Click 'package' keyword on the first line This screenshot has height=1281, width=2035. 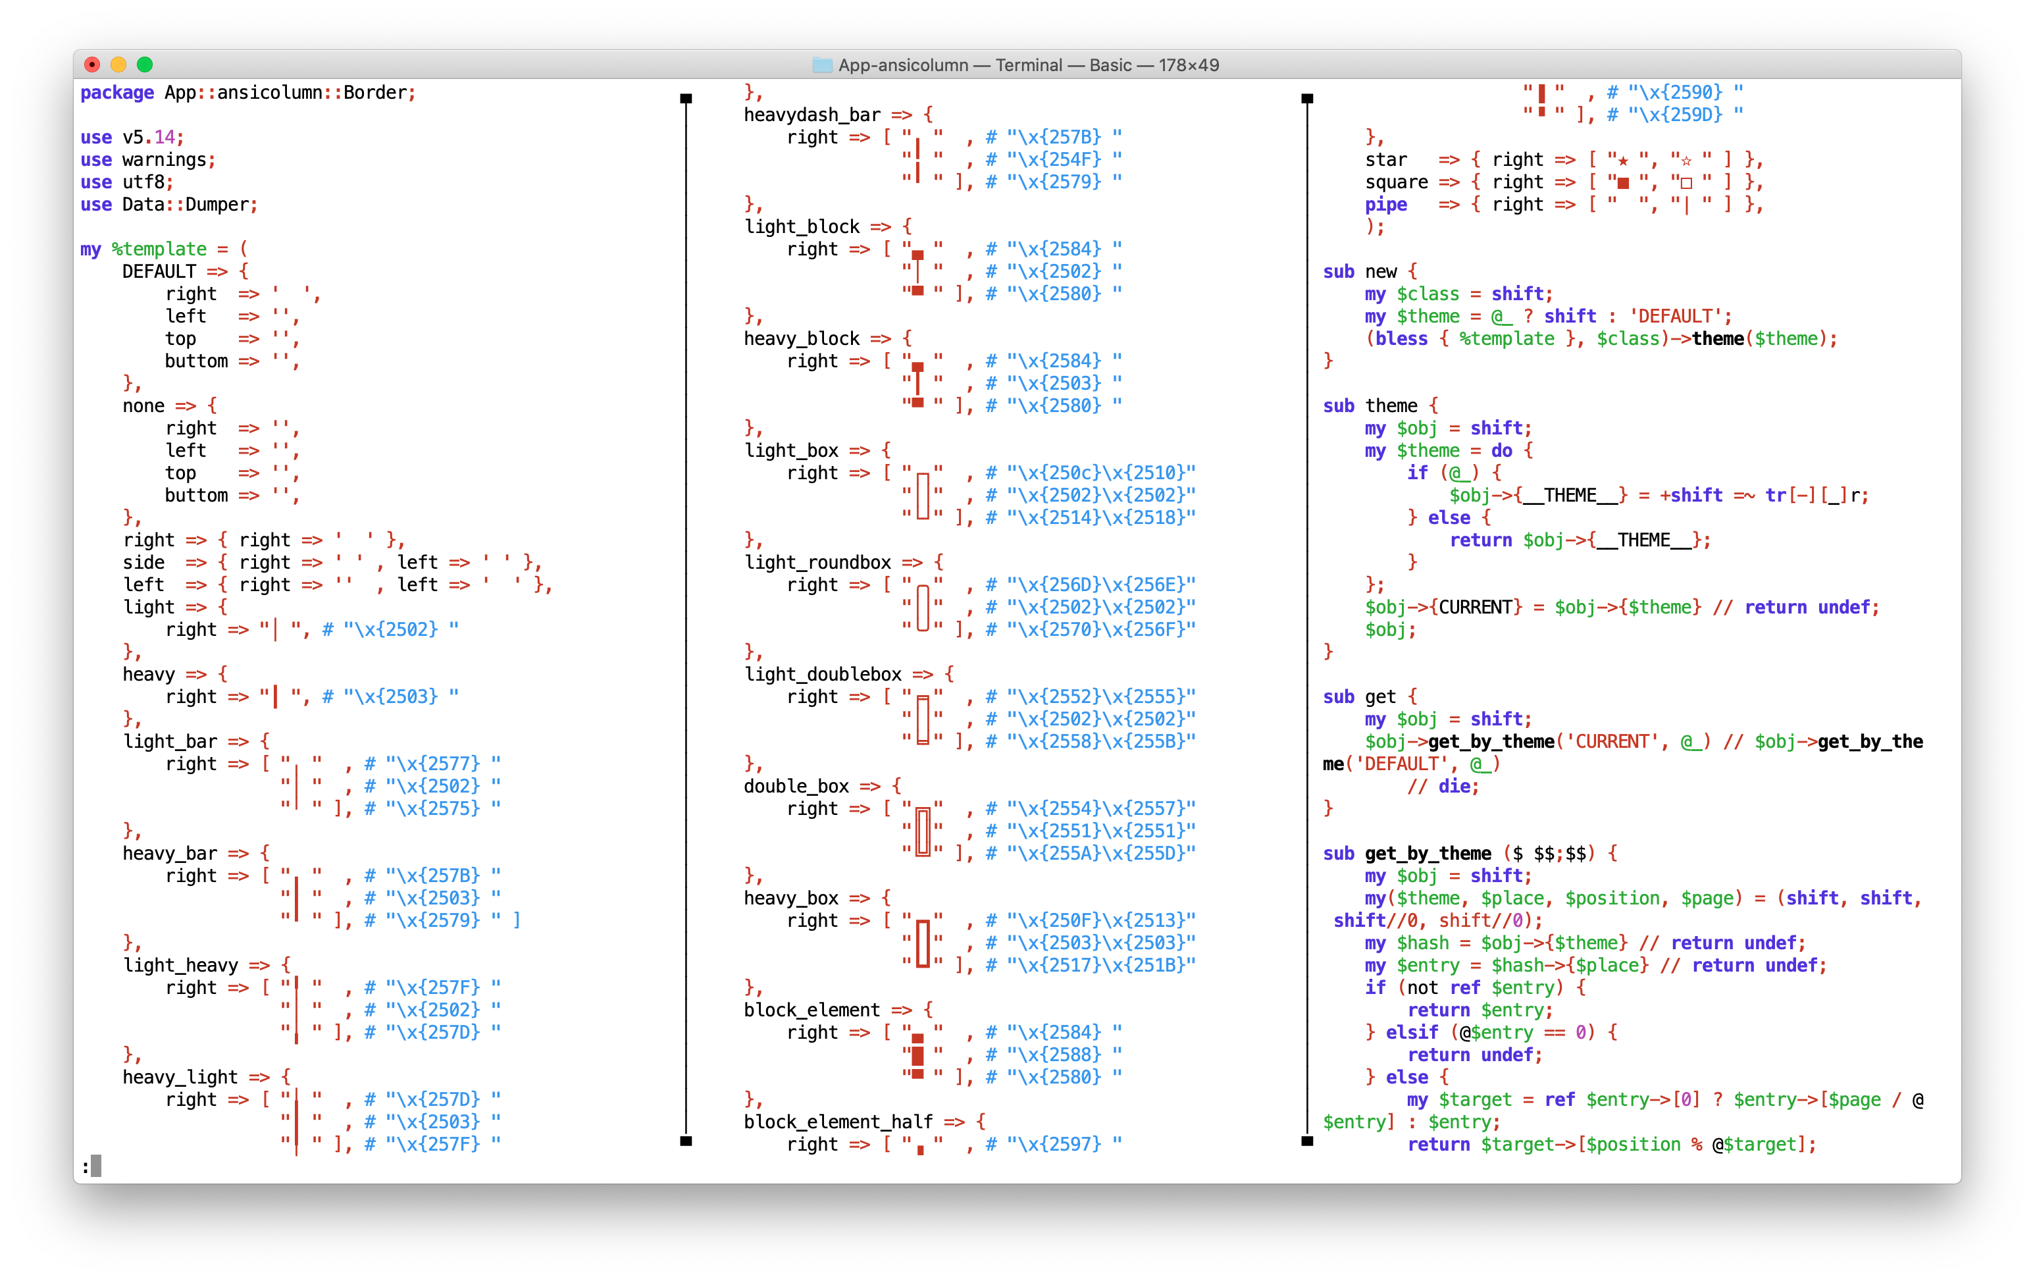click(x=116, y=92)
